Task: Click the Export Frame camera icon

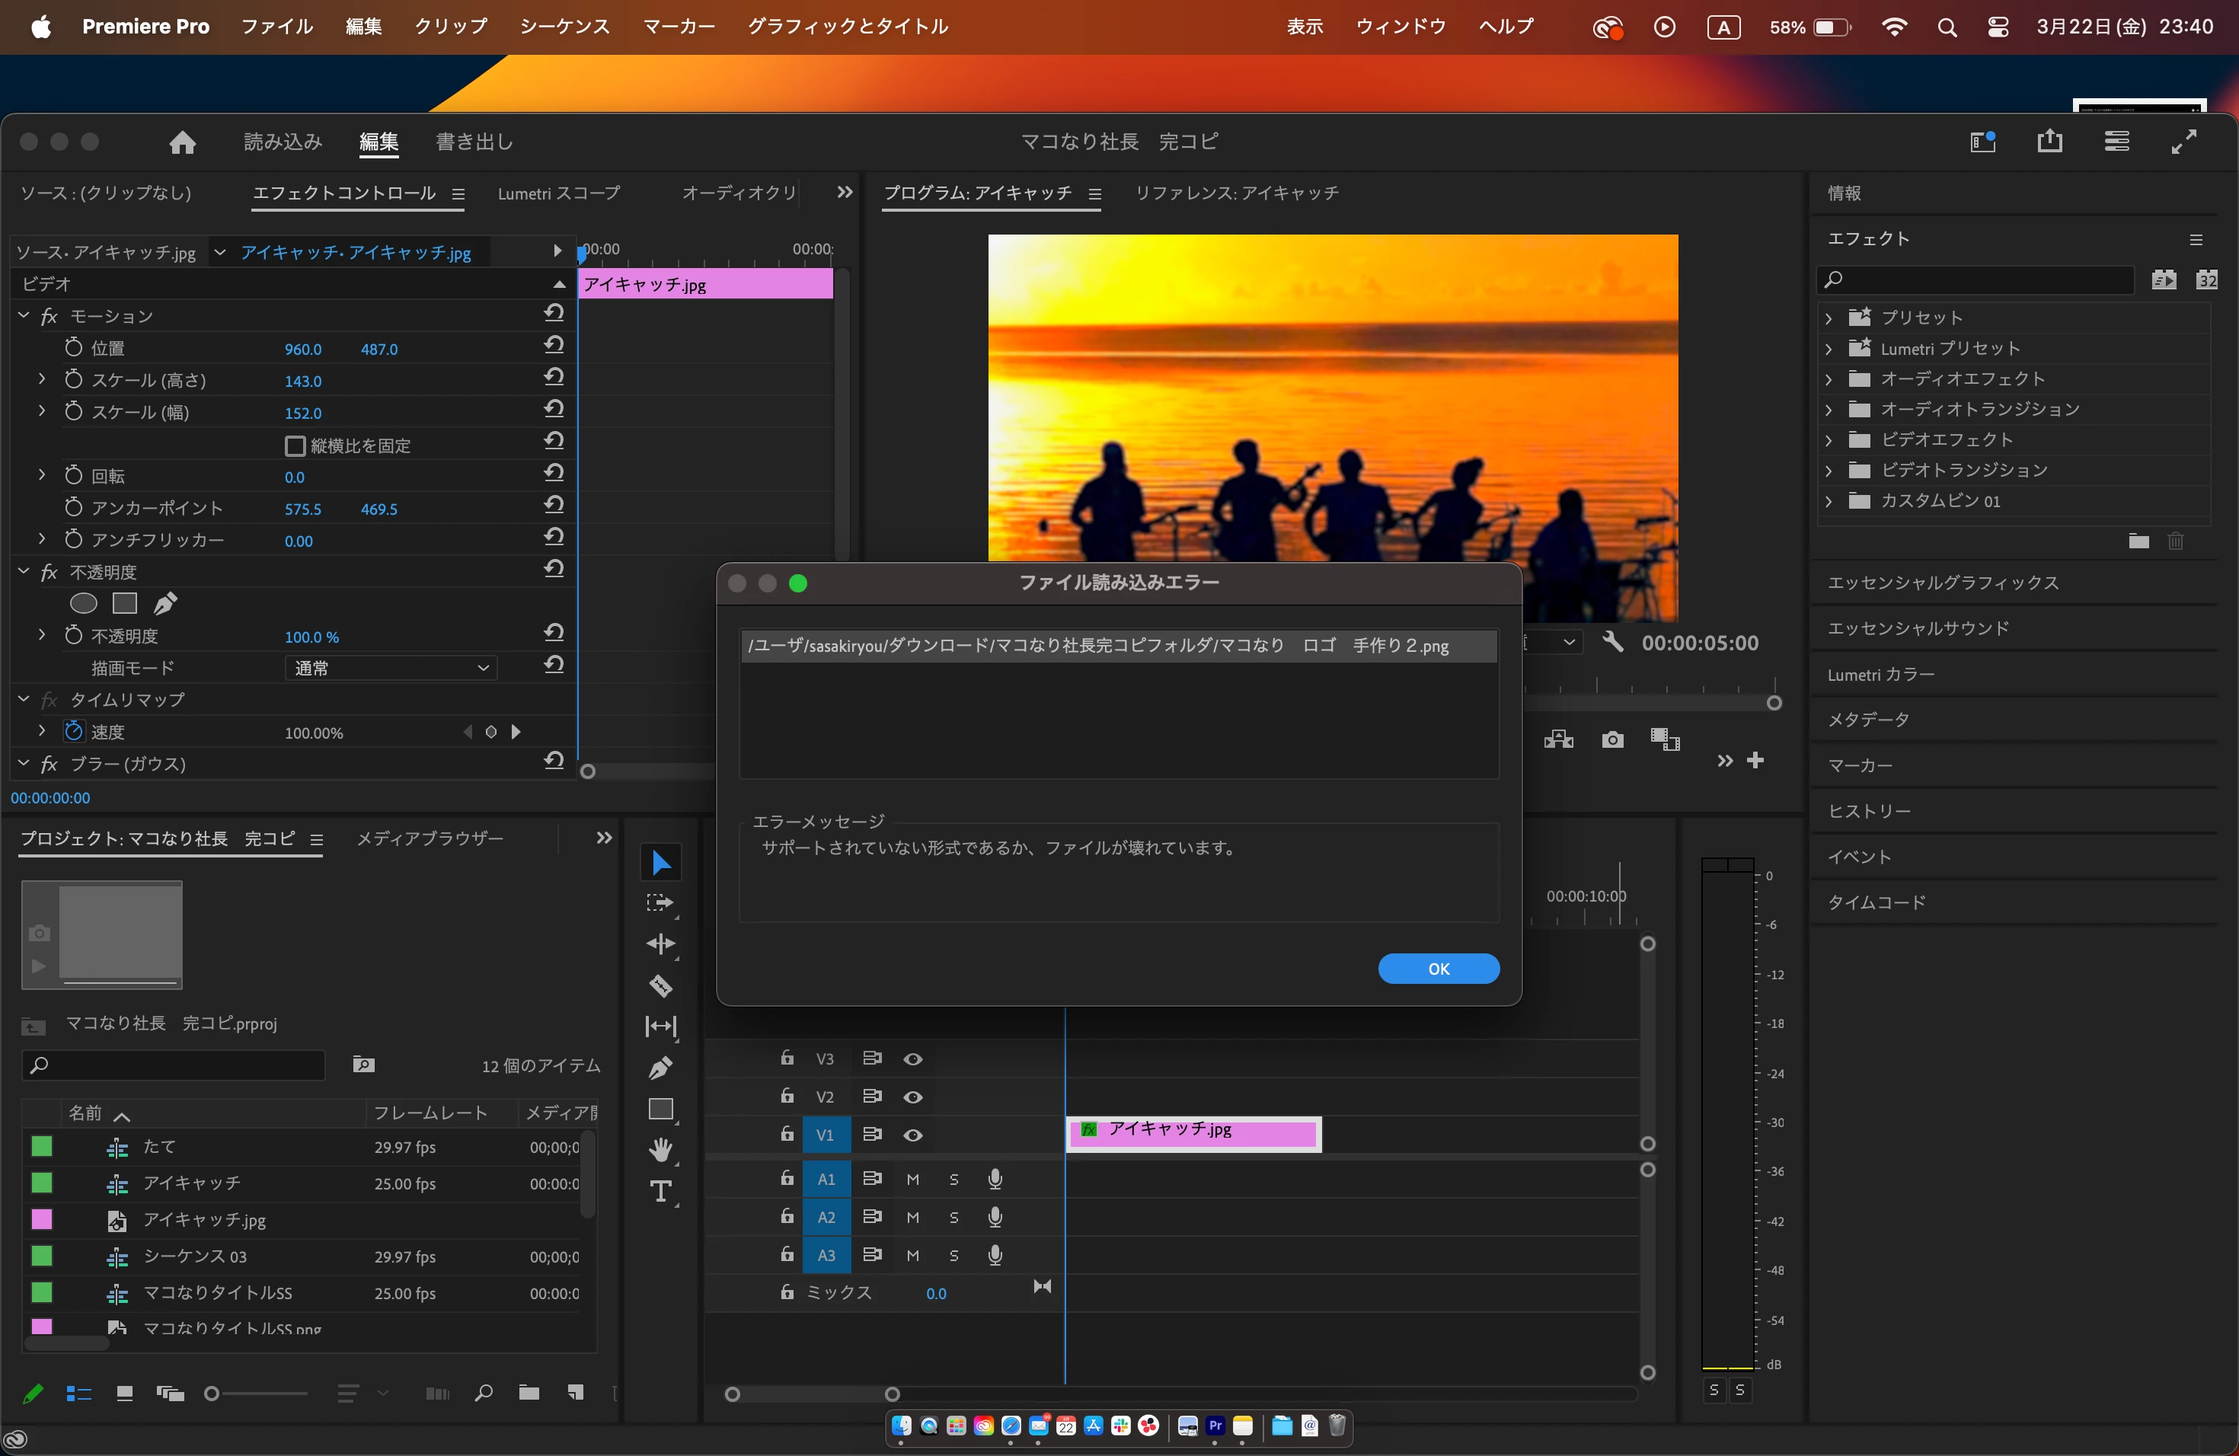Action: (x=1612, y=740)
